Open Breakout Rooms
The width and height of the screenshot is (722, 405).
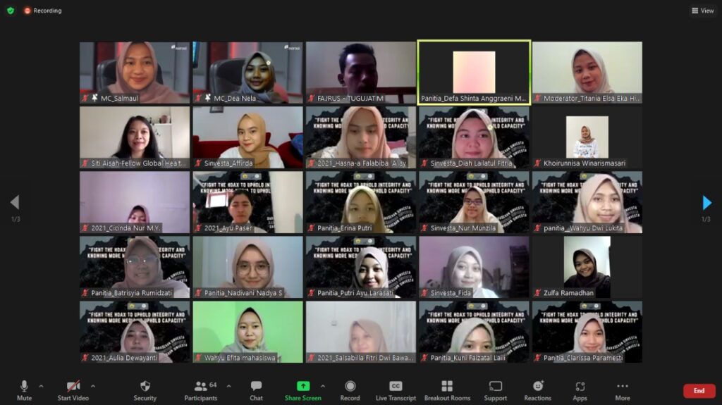pyautogui.click(x=447, y=389)
